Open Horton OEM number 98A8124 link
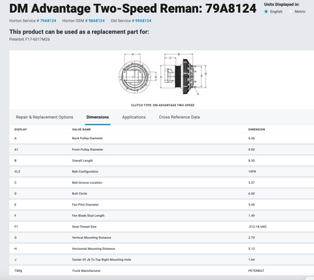This screenshot has width=314, height=280. pos(96,20)
